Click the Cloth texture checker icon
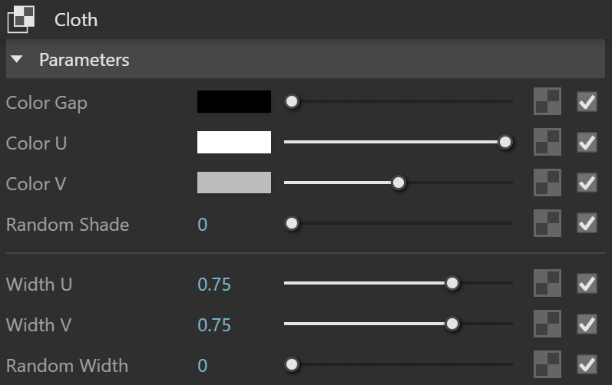 point(21,19)
